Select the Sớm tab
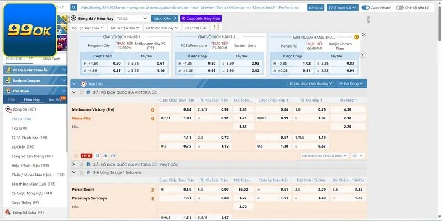 [12, 99]
